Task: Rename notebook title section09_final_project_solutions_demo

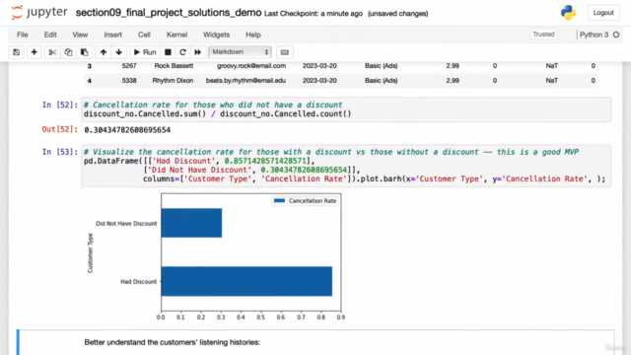Action: [x=169, y=13]
